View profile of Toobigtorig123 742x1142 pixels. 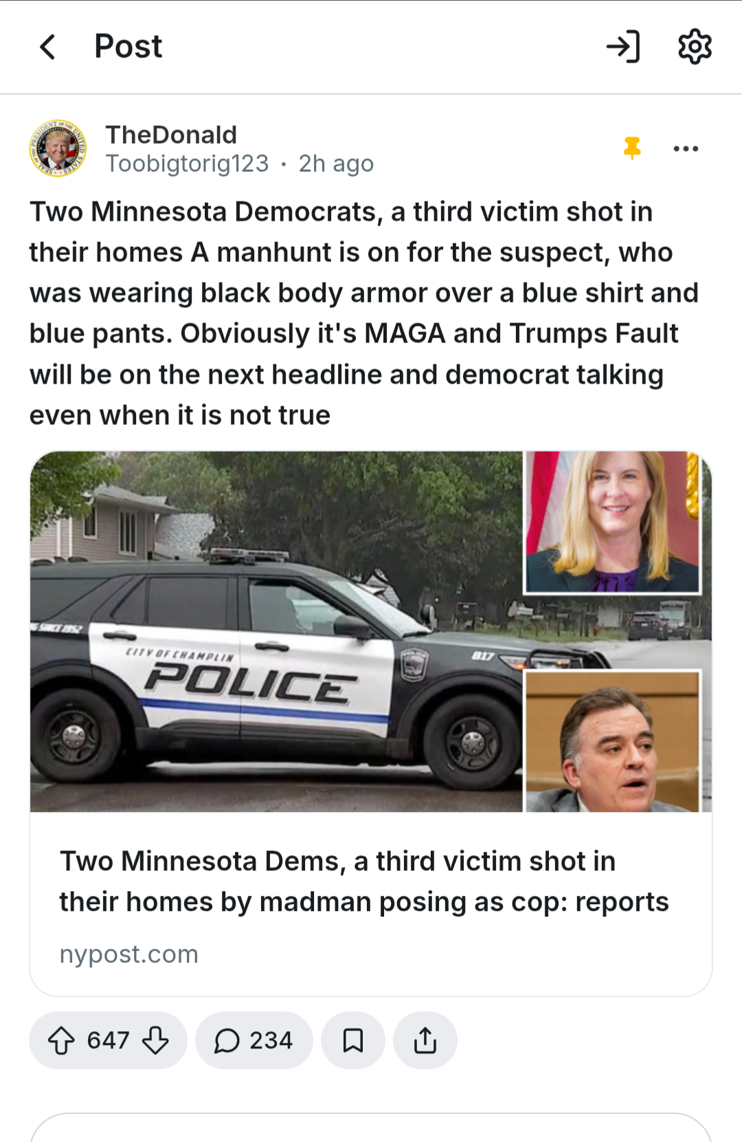click(x=187, y=164)
